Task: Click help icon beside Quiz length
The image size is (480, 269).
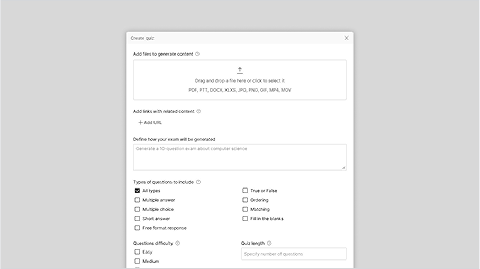Action: pos(269,243)
